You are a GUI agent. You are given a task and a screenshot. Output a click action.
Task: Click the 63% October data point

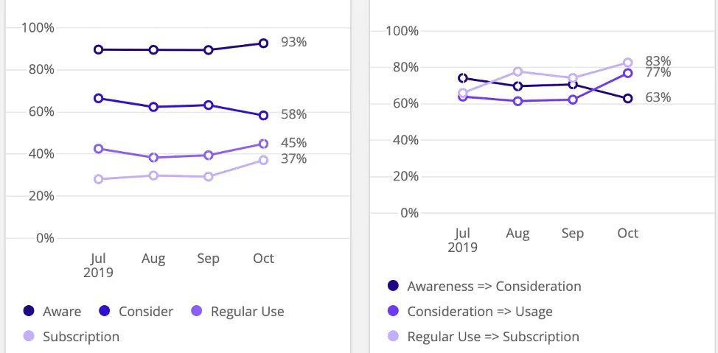coord(628,98)
